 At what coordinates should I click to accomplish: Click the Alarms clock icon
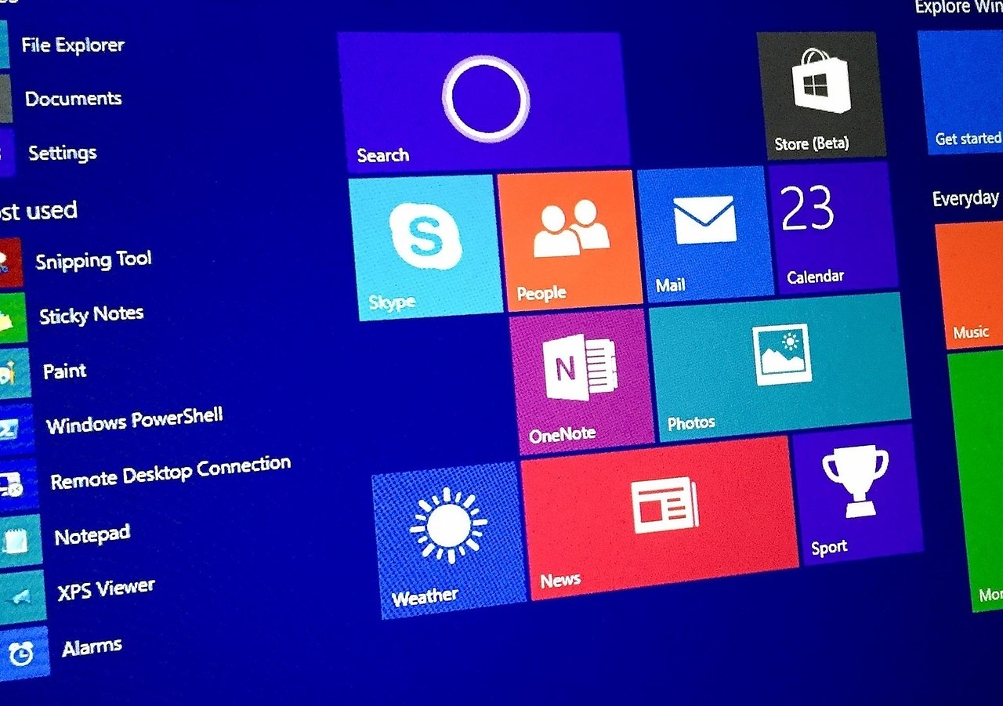24,653
